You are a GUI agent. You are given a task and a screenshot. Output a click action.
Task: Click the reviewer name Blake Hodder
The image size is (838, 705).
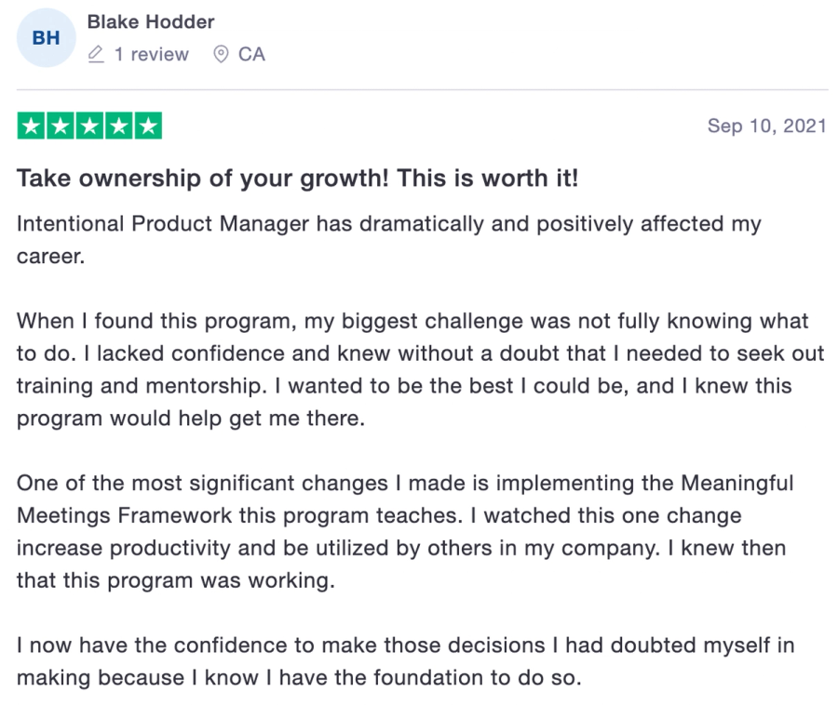[x=151, y=21]
